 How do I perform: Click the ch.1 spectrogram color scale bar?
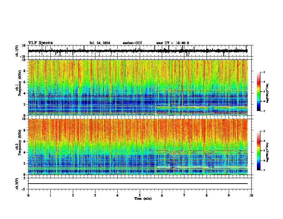tap(259, 92)
